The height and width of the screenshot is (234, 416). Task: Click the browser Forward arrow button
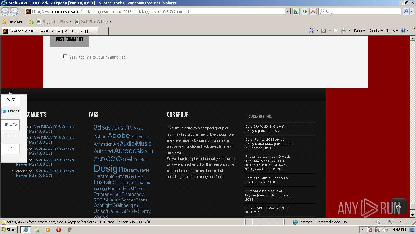tap(14, 12)
